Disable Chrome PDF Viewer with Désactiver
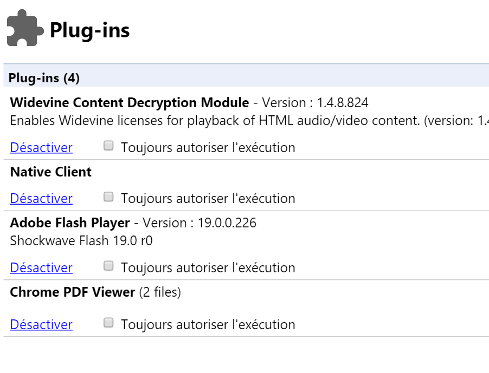This screenshot has width=489, height=373. click(41, 325)
